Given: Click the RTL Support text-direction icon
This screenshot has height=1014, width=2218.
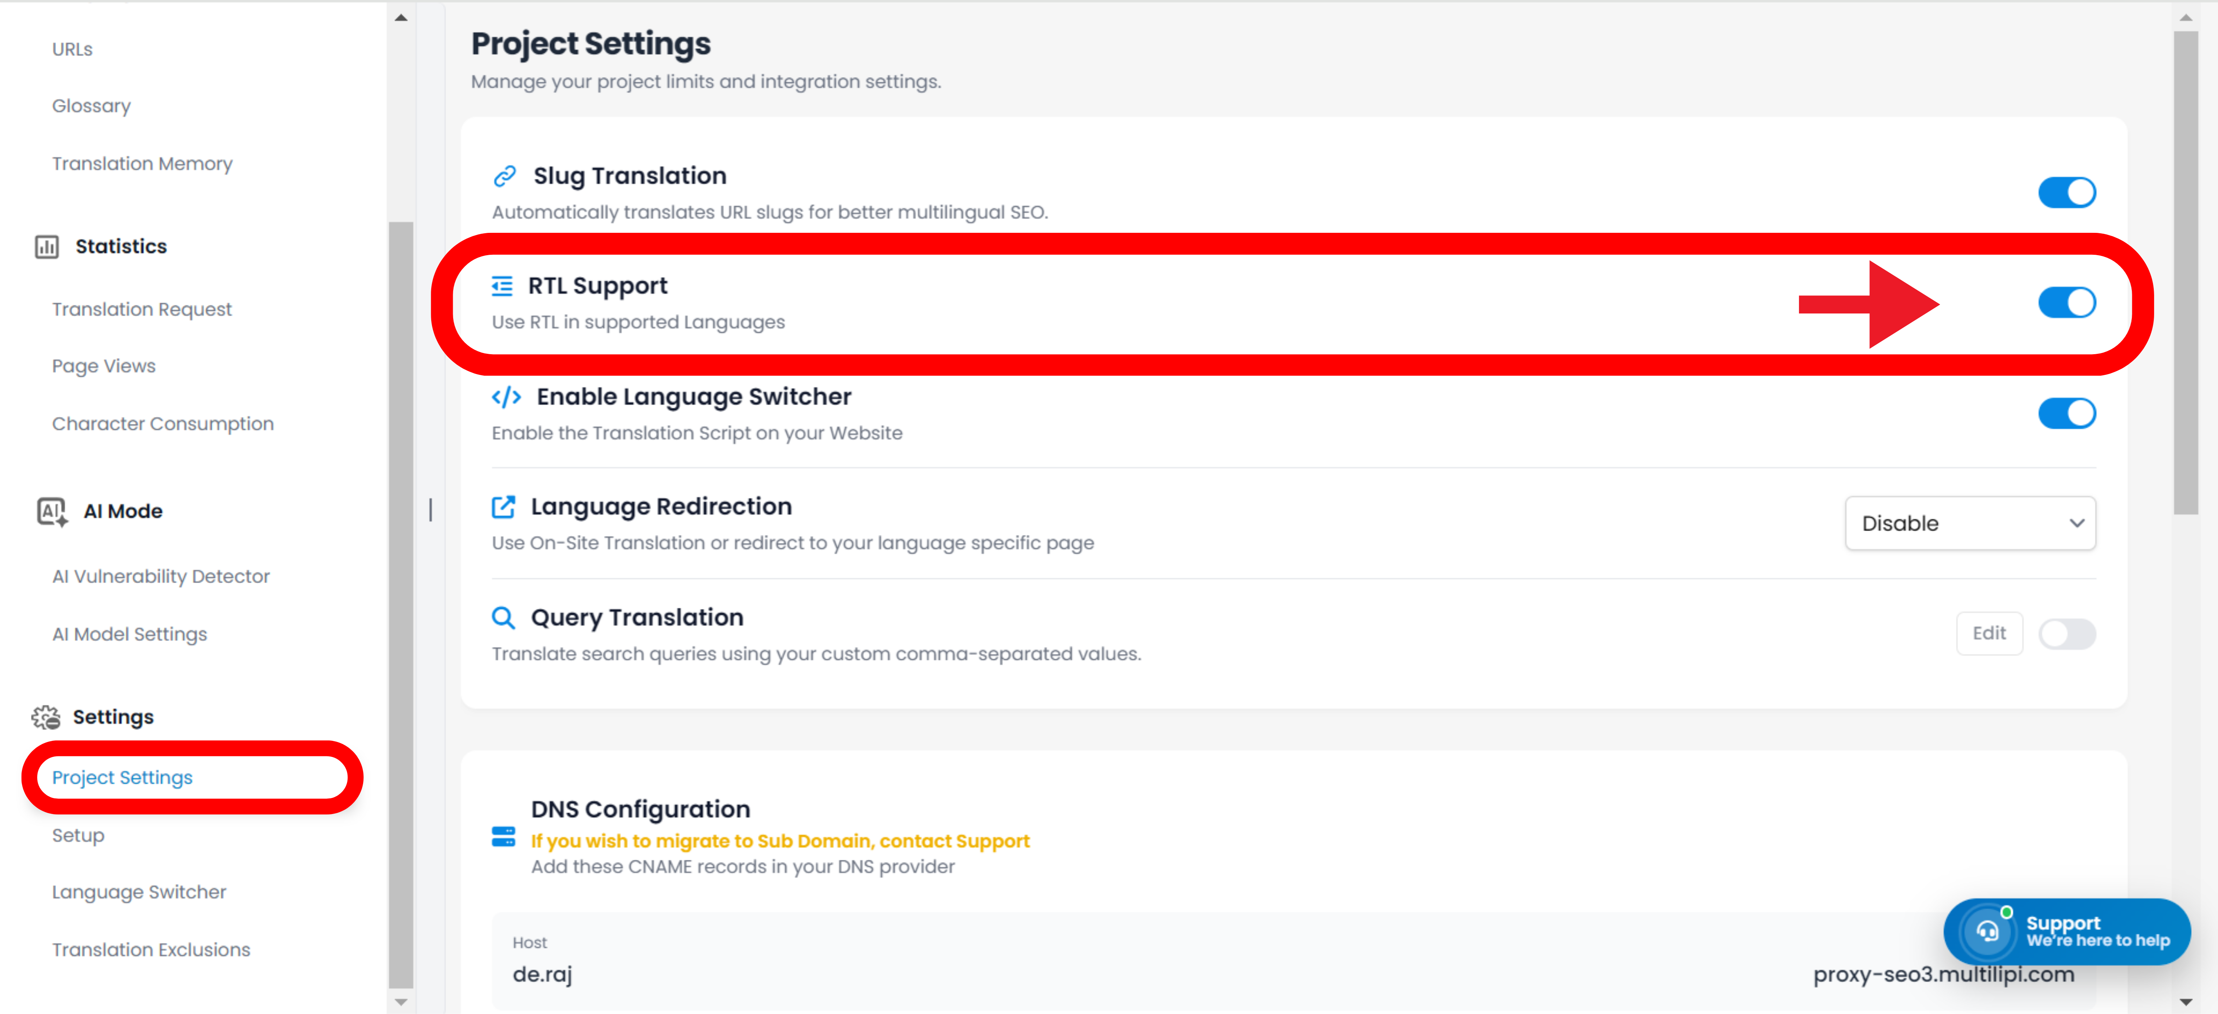Looking at the screenshot, I should [x=502, y=286].
